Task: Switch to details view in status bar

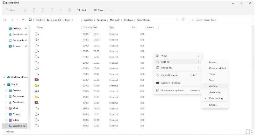Action: [248, 131]
